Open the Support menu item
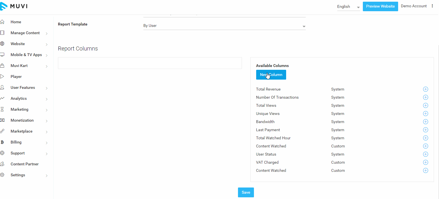The width and height of the screenshot is (439, 199). click(18, 153)
